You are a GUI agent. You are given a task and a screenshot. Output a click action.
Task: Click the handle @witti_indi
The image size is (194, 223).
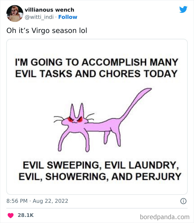pos(39,17)
